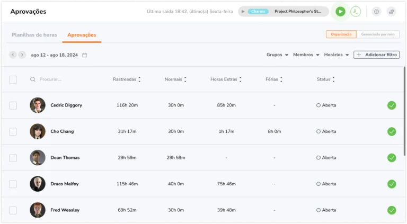407x224 pixels.
Task: Open Draco Malfoy's name link
Action: [64, 184]
